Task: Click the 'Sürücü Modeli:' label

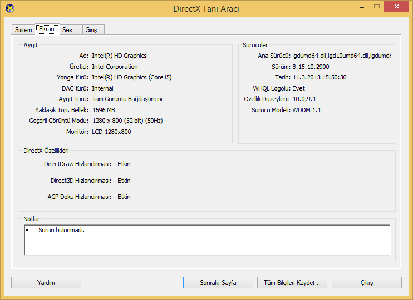Action: pyautogui.click(x=271, y=110)
